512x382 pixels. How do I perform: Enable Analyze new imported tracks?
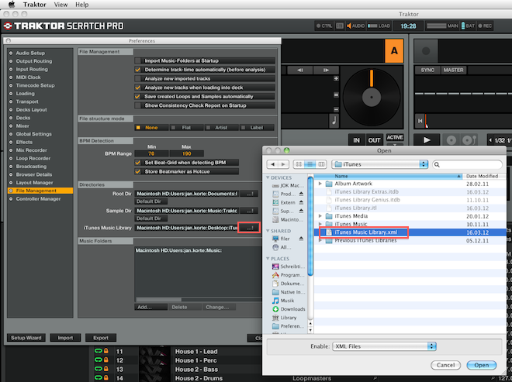(138, 78)
